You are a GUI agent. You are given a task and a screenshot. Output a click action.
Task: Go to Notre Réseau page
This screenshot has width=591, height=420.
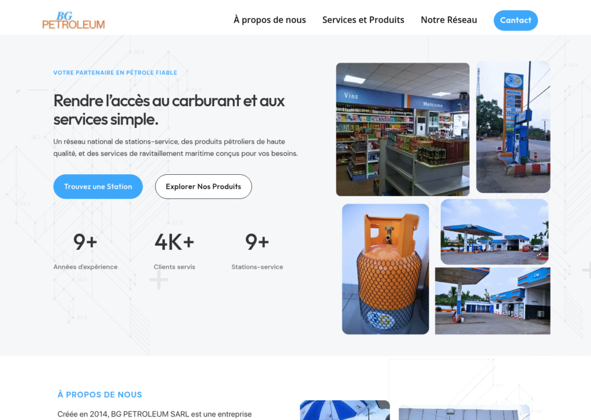[449, 20]
